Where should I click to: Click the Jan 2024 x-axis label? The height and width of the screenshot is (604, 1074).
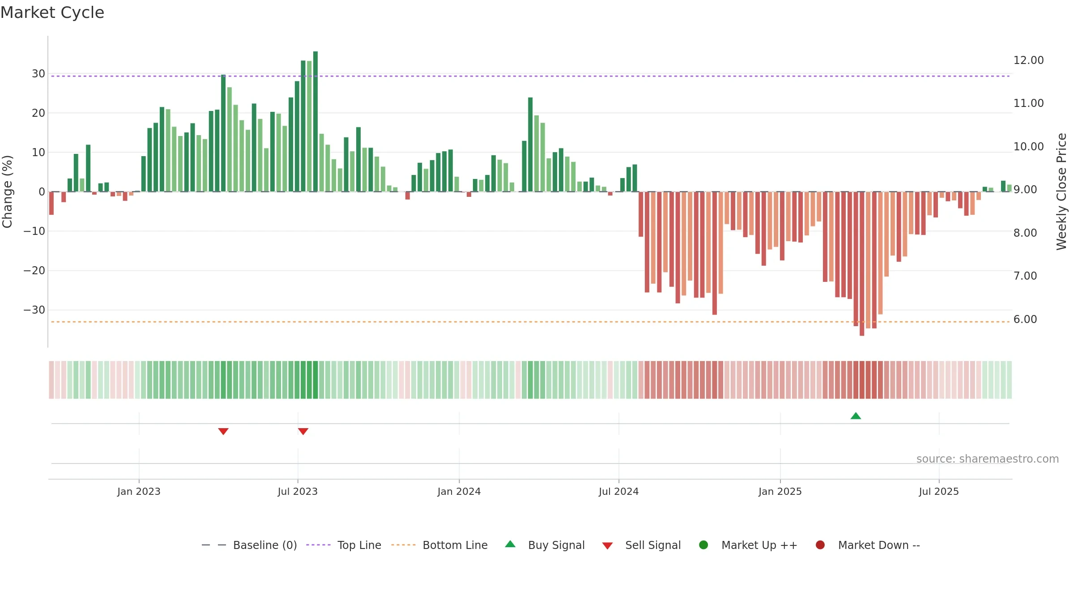click(x=459, y=491)
